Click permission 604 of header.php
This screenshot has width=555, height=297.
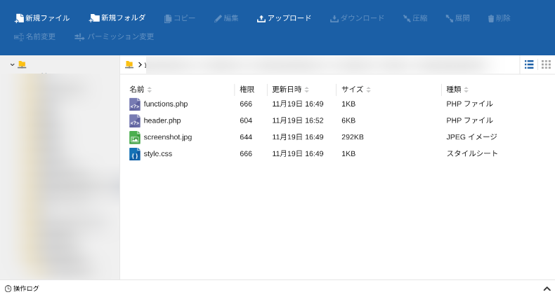click(246, 120)
